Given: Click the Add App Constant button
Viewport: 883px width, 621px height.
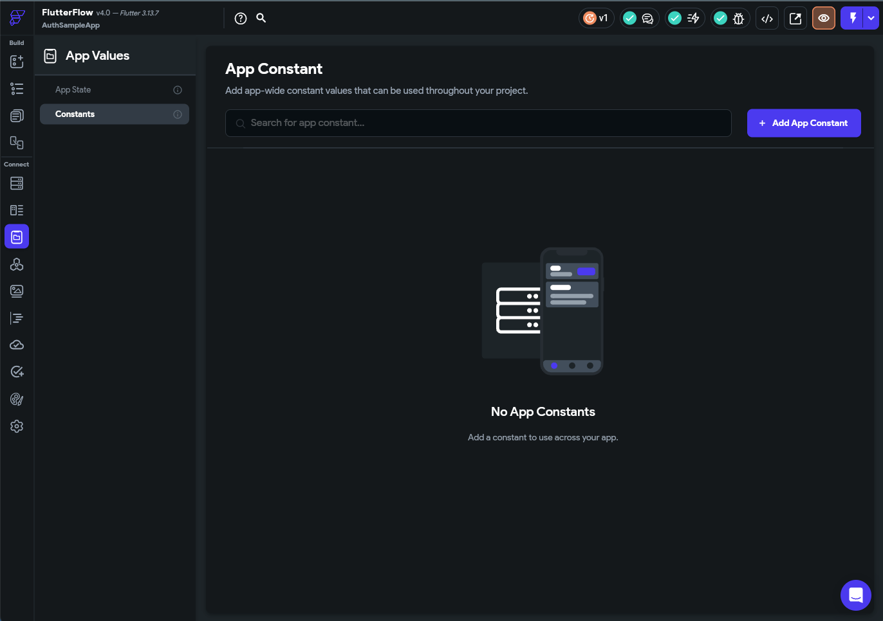Looking at the screenshot, I should 804,123.
